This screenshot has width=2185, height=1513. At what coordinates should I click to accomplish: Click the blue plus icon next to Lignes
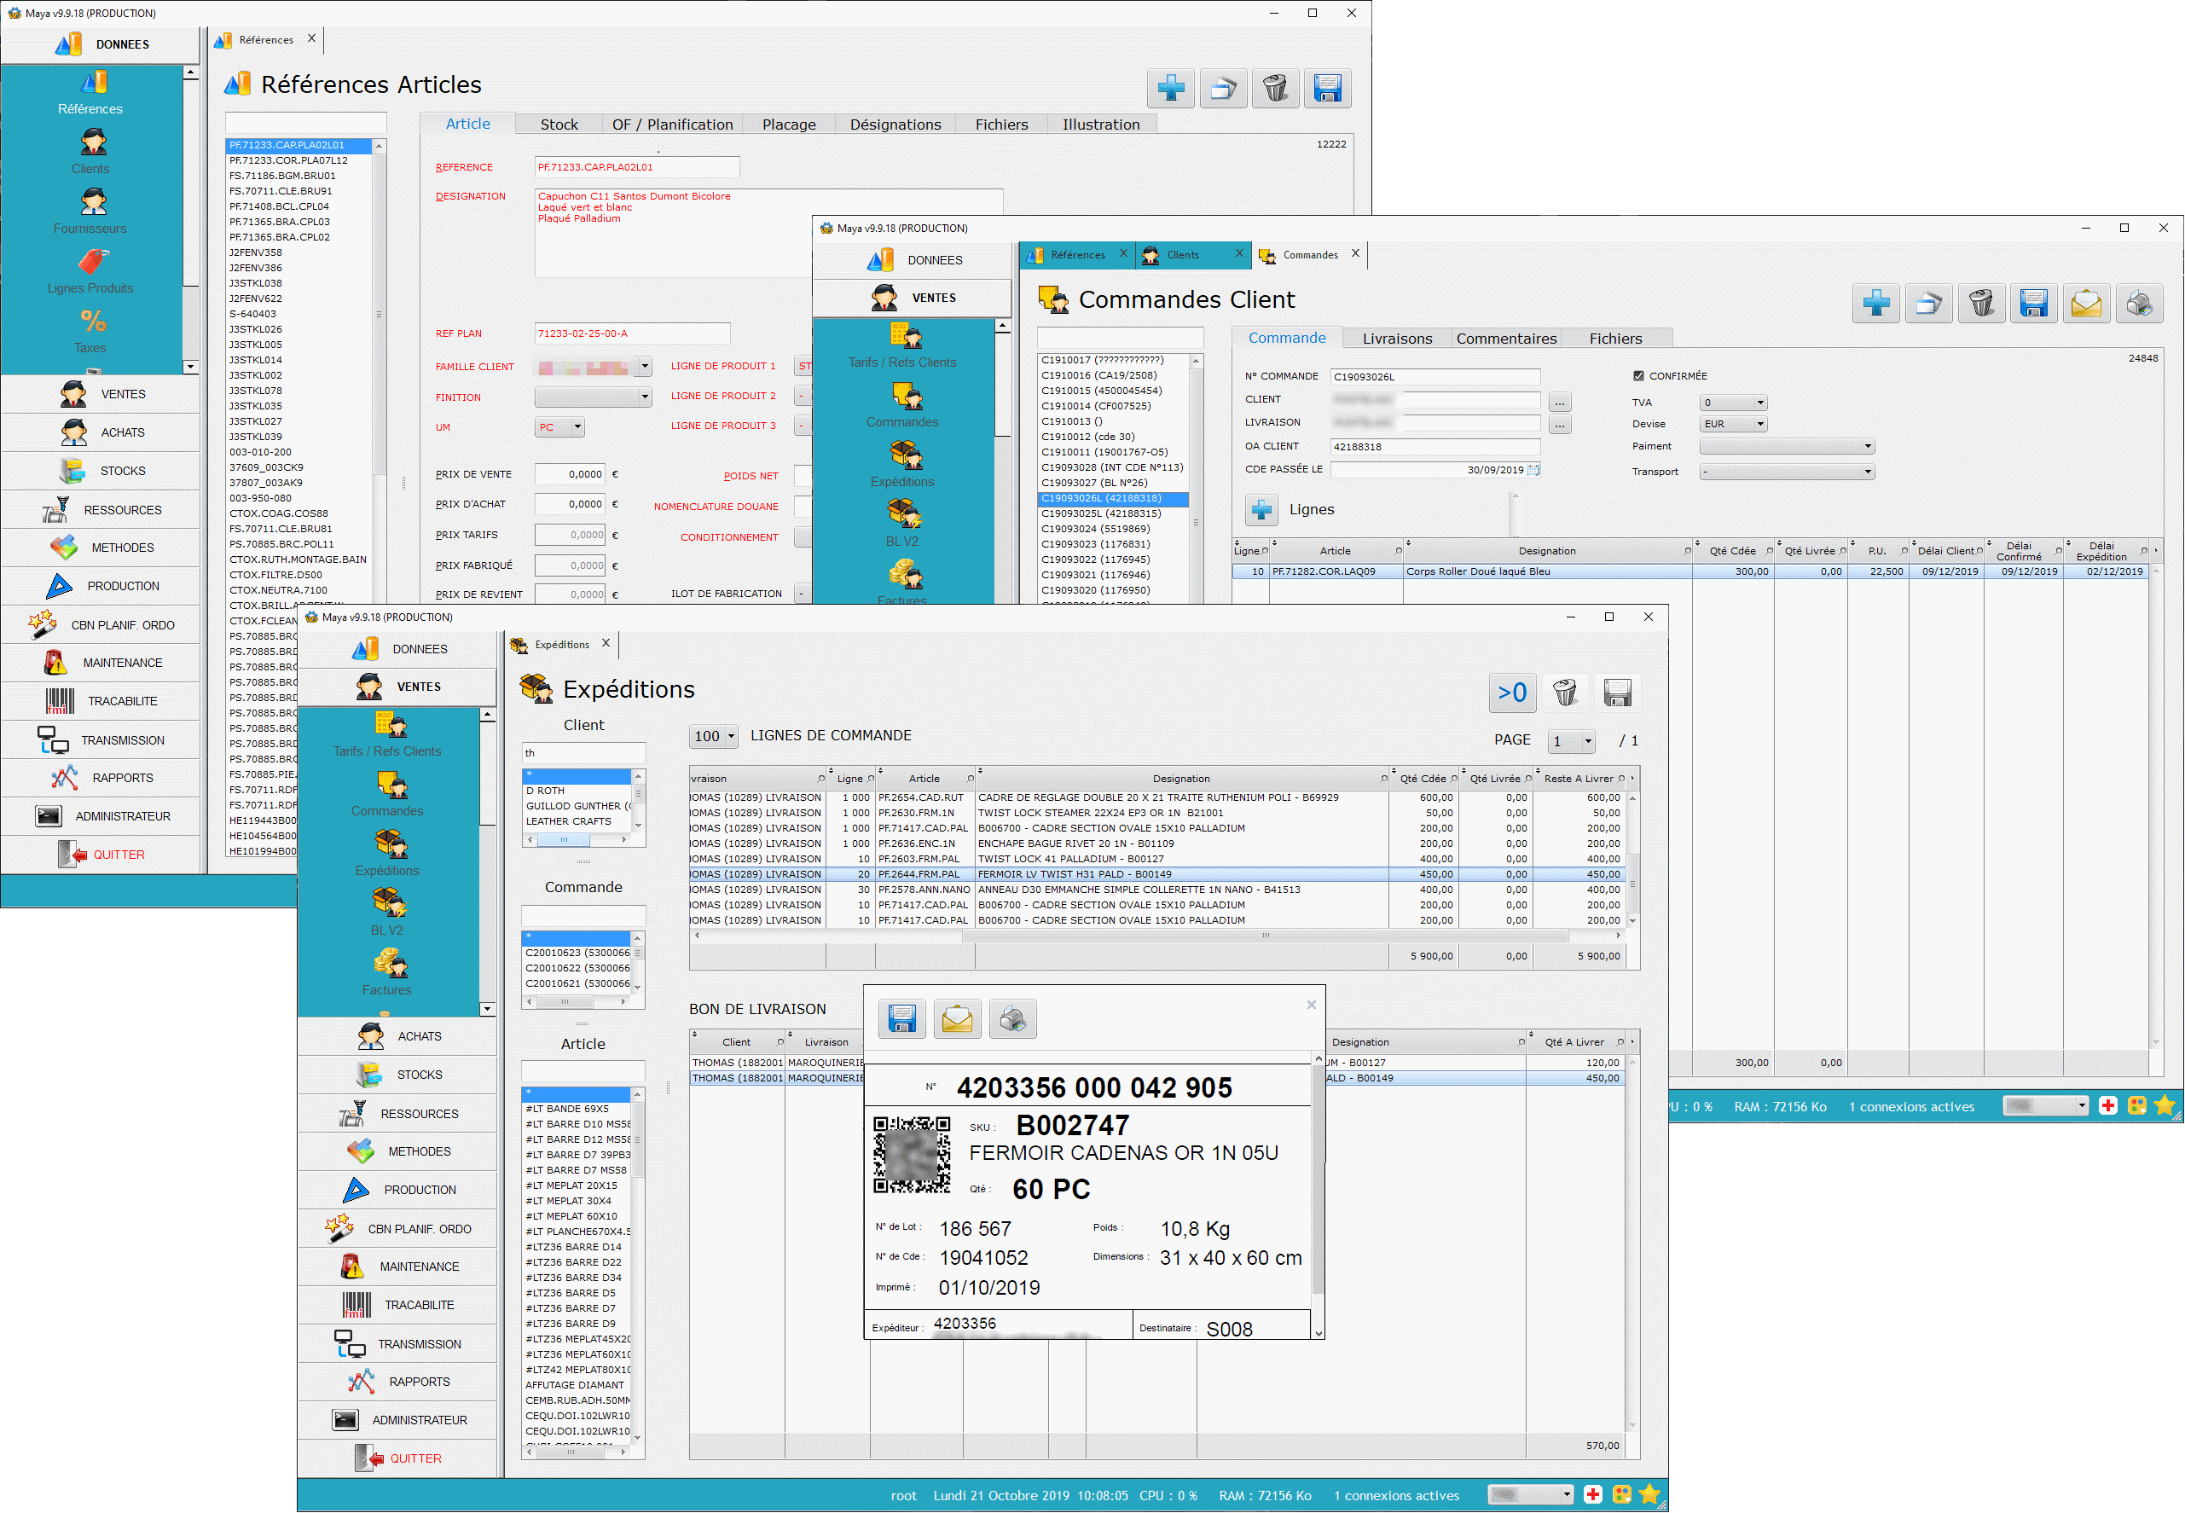pyautogui.click(x=1261, y=510)
